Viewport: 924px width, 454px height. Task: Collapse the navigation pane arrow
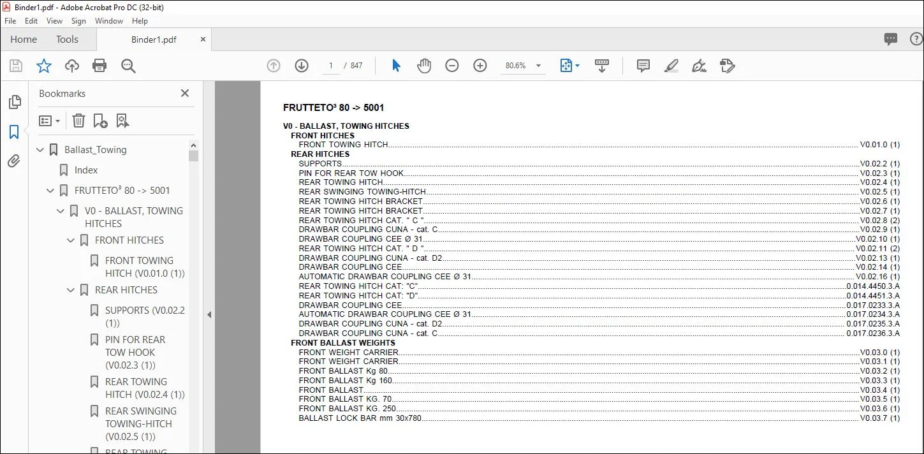209,314
